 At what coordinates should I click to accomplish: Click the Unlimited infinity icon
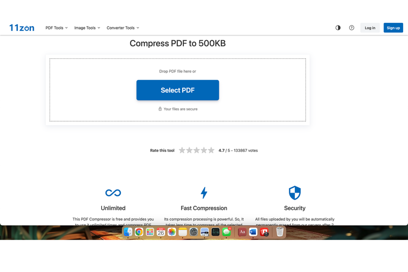coord(113,193)
